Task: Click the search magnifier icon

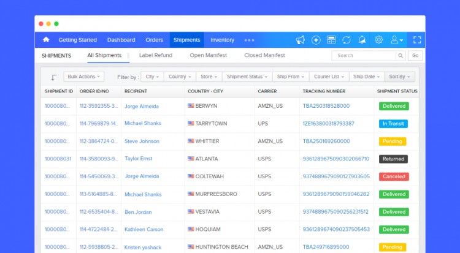Action: point(401,55)
